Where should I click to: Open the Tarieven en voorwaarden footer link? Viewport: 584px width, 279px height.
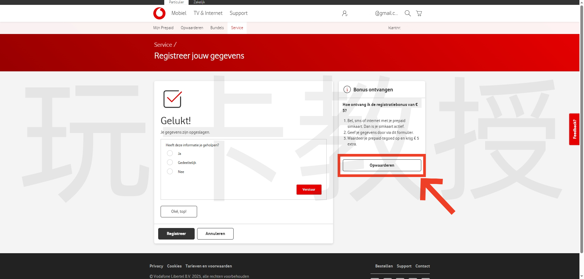click(x=209, y=266)
